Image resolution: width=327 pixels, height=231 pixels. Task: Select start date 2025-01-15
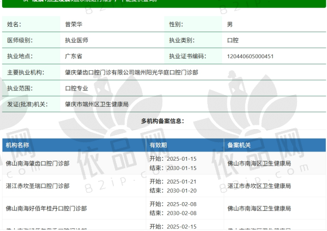point(181,159)
